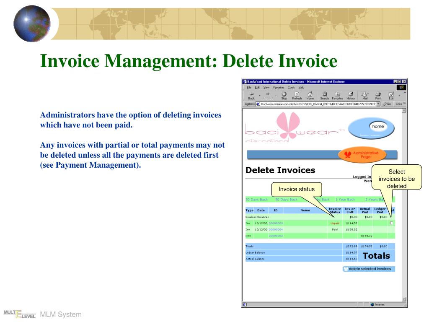Click the page scrollbar down arrow
Image resolution: width=429 pixels, height=322 pixels.
[x=404, y=299]
